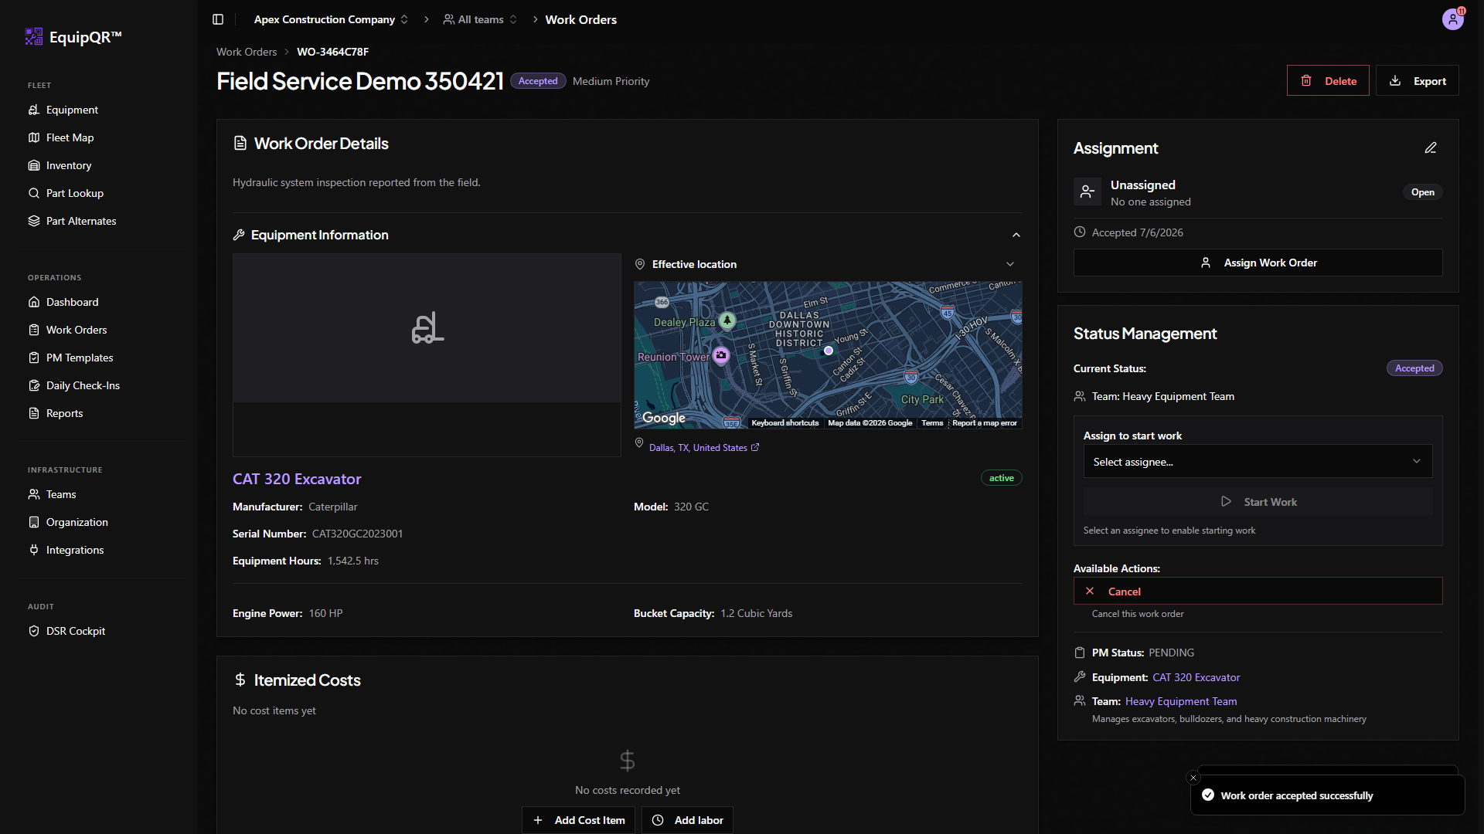Go to Fleet Map in sidebar
The height and width of the screenshot is (834, 1484).
pos(70,137)
